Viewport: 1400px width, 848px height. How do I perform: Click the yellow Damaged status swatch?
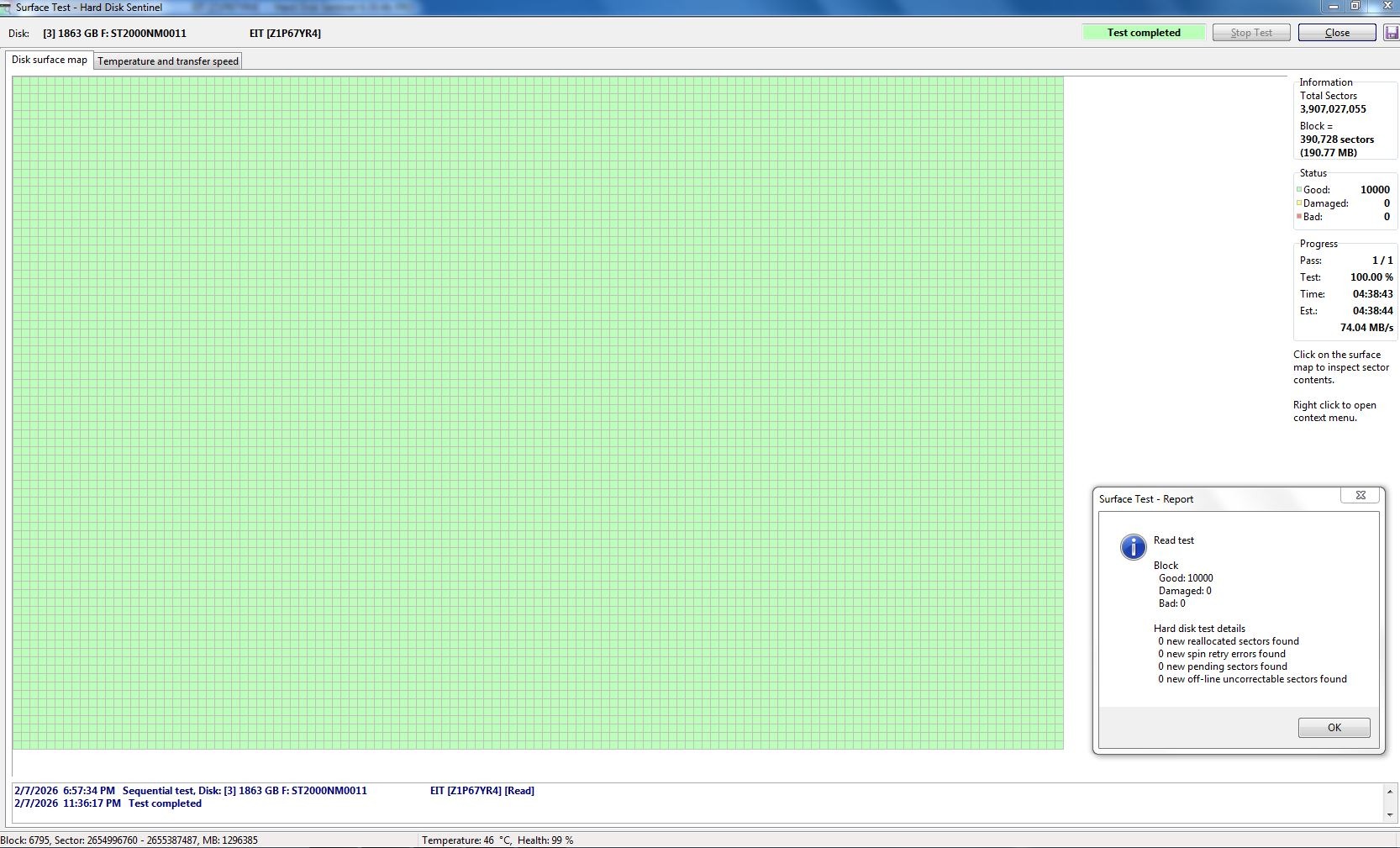(x=1299, y=203)
